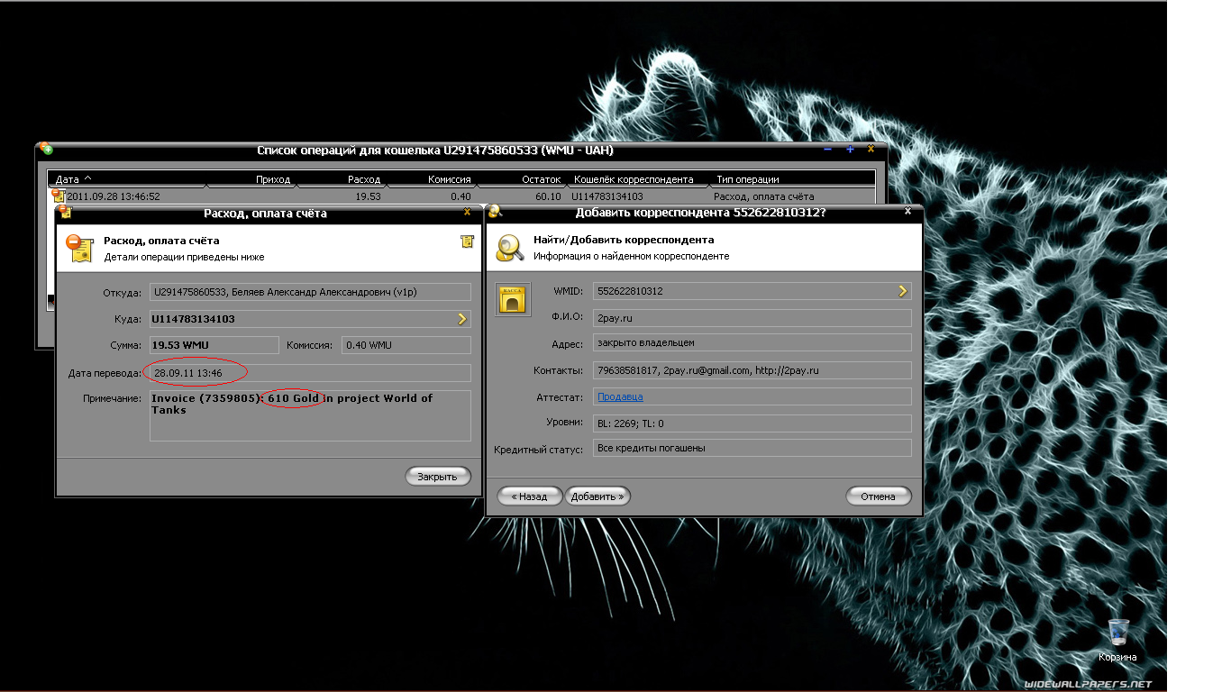The image size is (1231, 692).
Task: Click the magnifier correspondent search icon
Action: [x=511, y=248]
